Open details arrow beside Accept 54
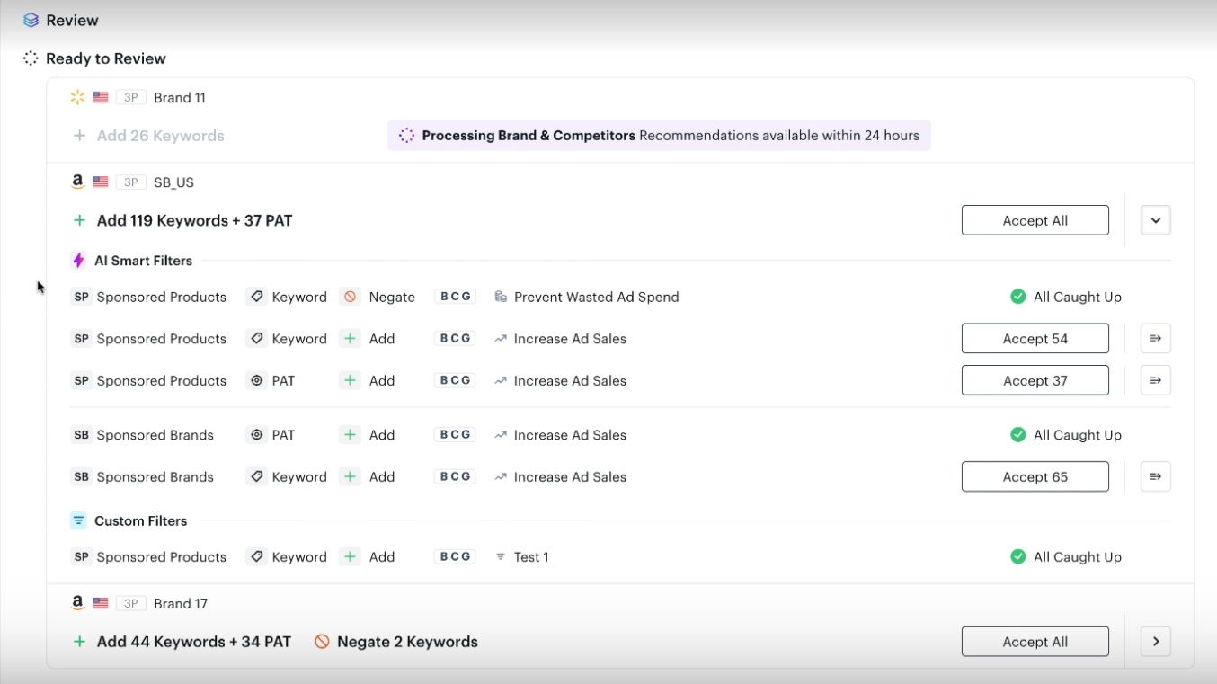 coord(1156,339)
